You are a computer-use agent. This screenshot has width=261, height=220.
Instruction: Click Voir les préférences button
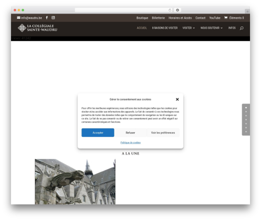(x=163, y=133)
